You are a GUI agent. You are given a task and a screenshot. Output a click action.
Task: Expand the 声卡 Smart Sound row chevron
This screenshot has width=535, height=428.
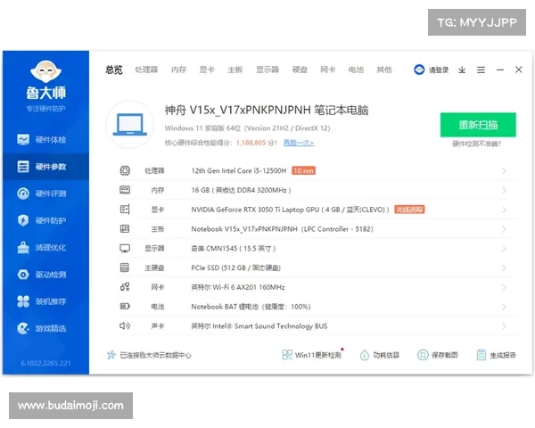pyautogui.click(x=504, y=326)
